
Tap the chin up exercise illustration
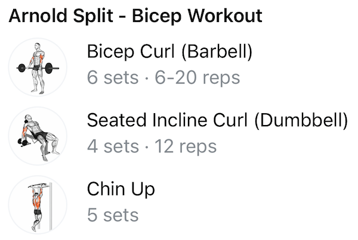click(x=38, y=204)
